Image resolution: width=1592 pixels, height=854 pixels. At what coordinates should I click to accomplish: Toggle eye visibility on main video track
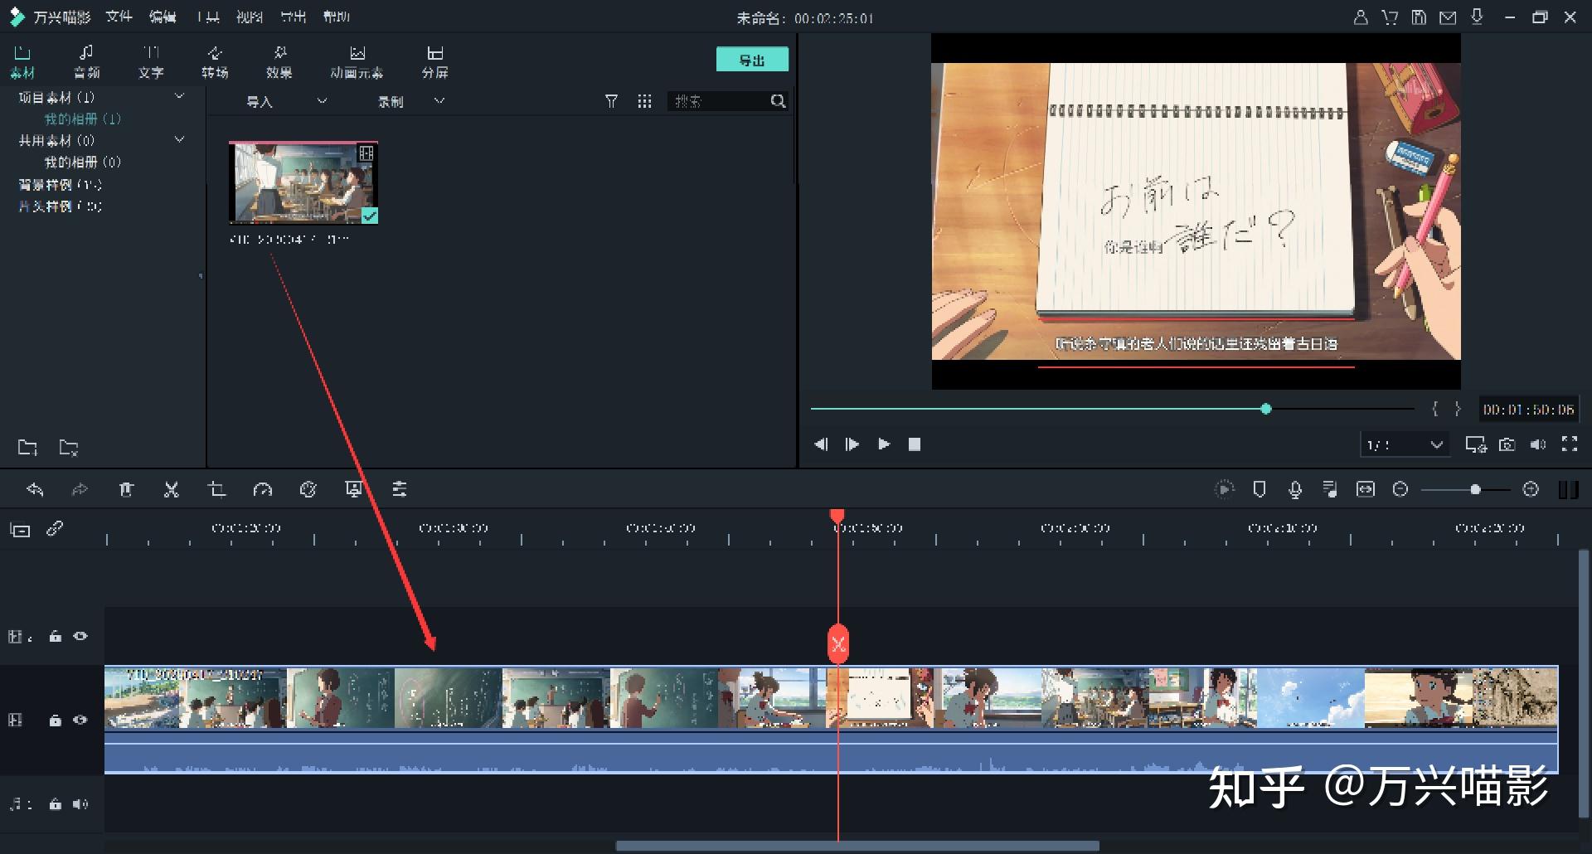80,720
